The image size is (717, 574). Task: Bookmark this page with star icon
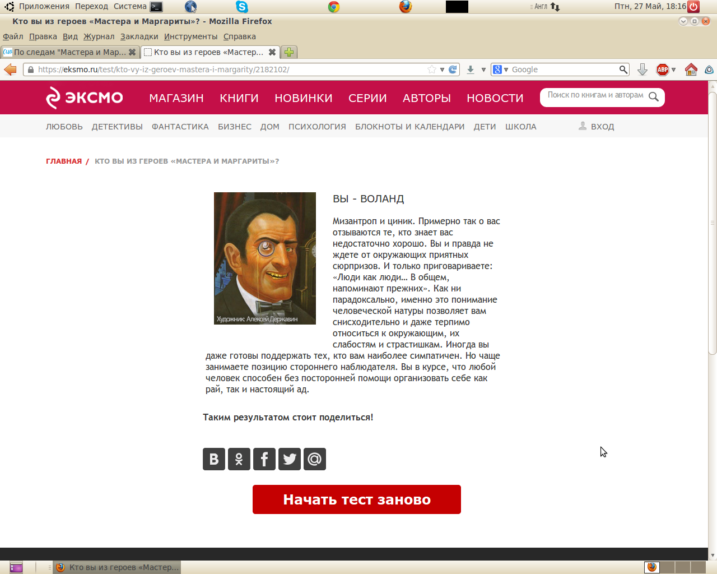(x=431, y=70)
